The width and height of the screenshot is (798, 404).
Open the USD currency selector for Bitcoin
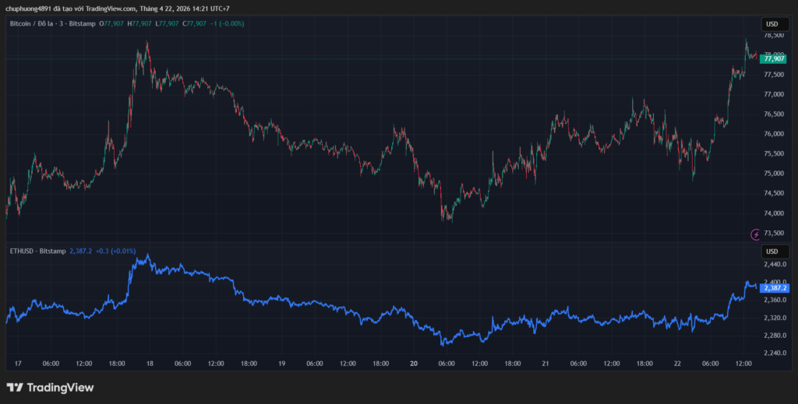click(x=772, y=24)
